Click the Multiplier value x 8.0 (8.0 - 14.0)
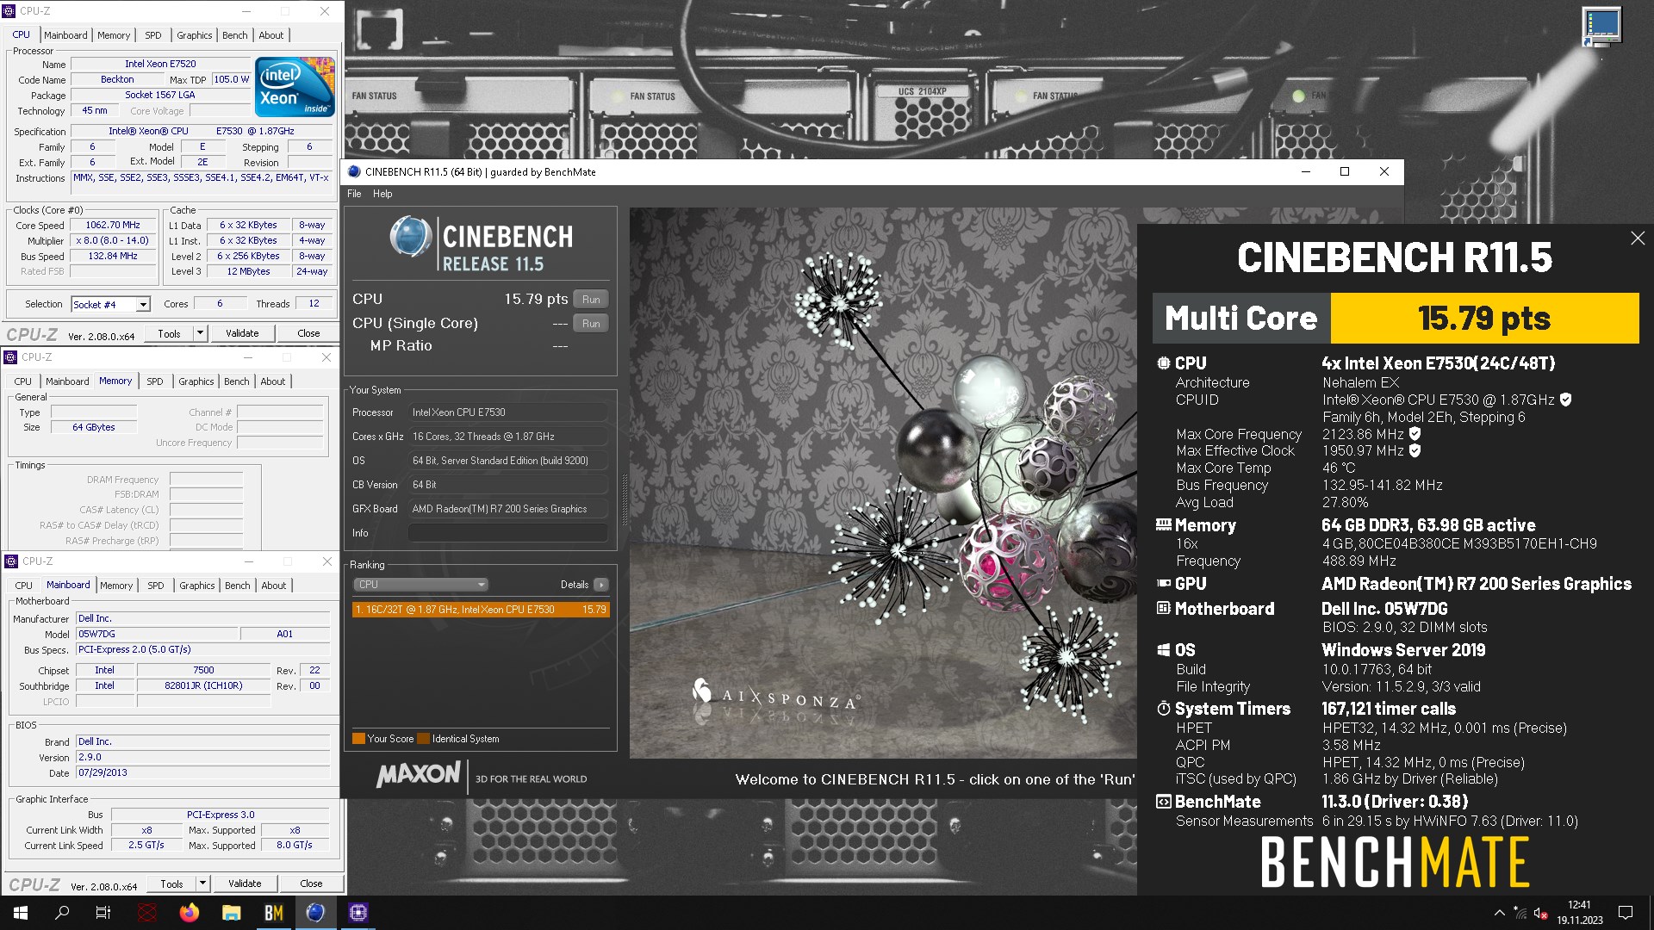1654x930 pixels. point(113,241)
